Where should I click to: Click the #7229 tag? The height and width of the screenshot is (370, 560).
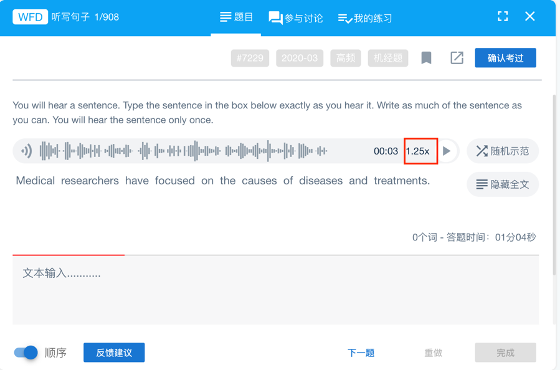point(250,58)
